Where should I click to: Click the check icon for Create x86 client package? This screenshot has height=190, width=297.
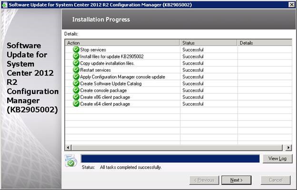coord(76,97)
